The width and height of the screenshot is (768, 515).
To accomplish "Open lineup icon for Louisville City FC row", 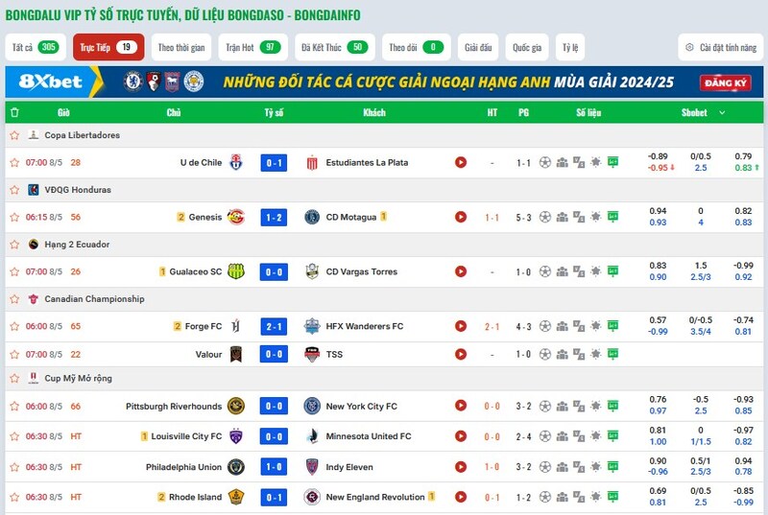I will point(563,436).
